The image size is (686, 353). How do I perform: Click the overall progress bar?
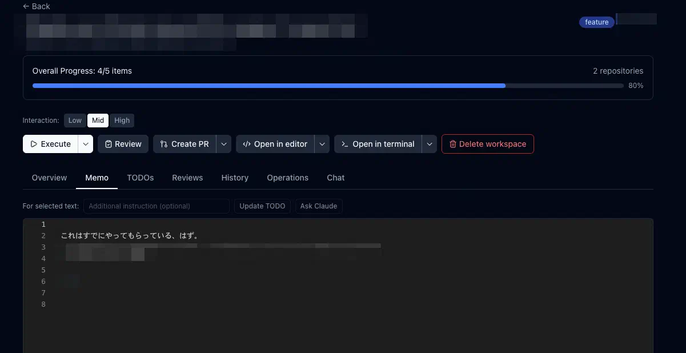coord(327,86)
